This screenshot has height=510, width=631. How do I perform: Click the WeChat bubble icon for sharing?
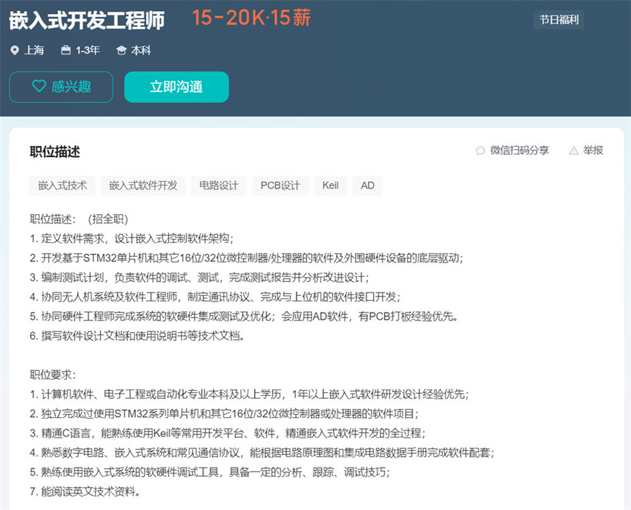tap(480, 151)
